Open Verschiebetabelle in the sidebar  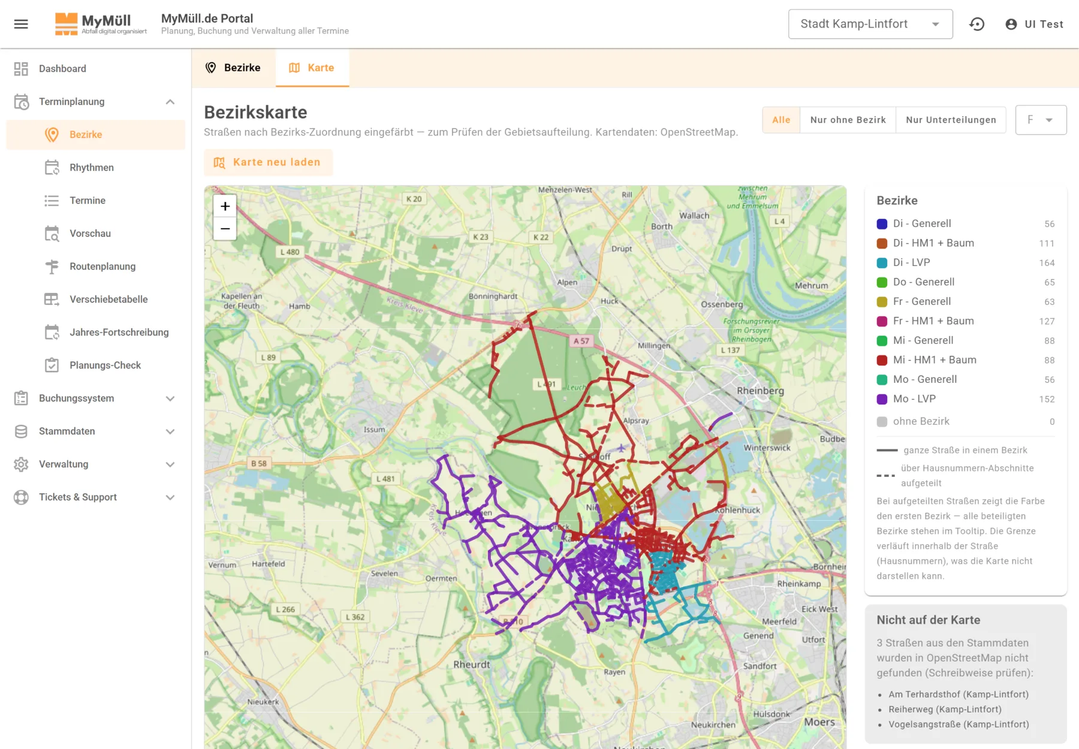pyautogui.click(x=96, y=300)
